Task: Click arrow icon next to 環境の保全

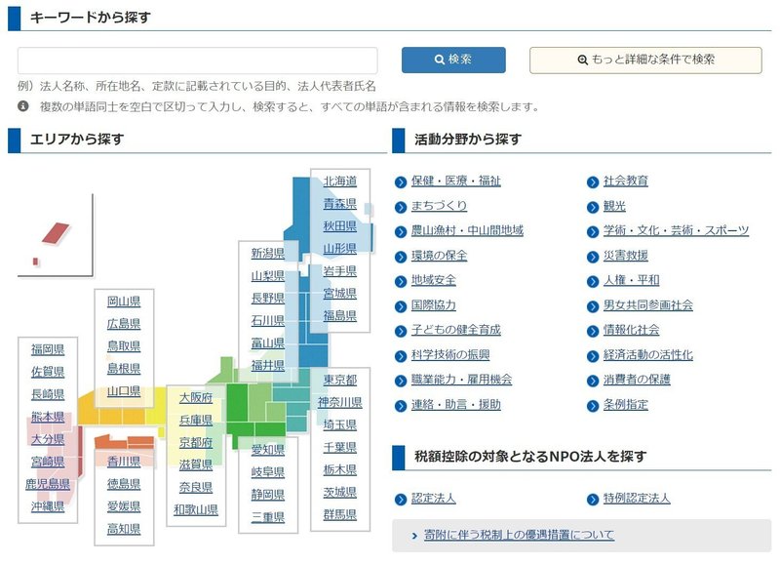Action: pyautogui.click(x=401, y=257)
